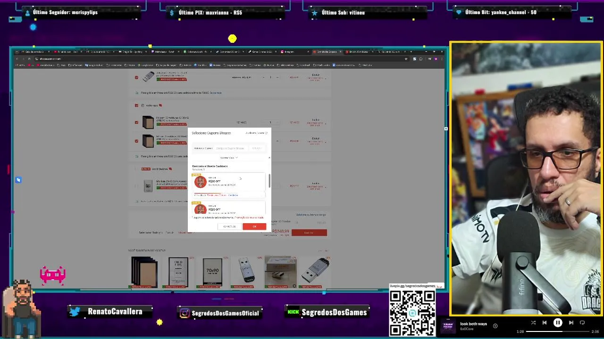Skip to next track in music player

571,323
